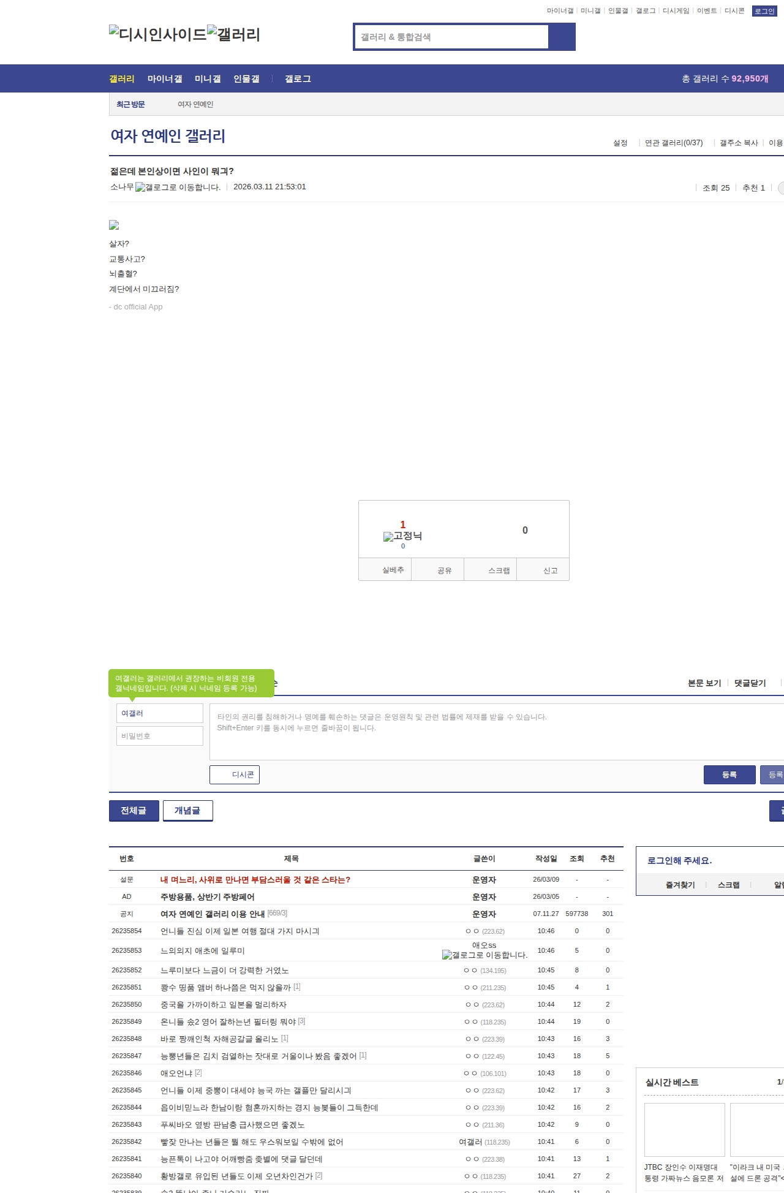Click the 스크랩 button under the vote box
This screenshot has width=784, height=1193.
[491, 569]
